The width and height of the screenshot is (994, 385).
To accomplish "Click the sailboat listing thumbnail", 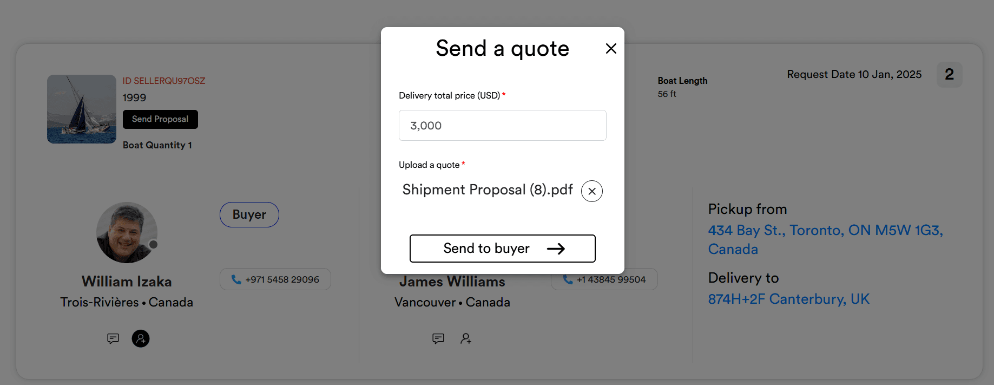I will point(81,109).
